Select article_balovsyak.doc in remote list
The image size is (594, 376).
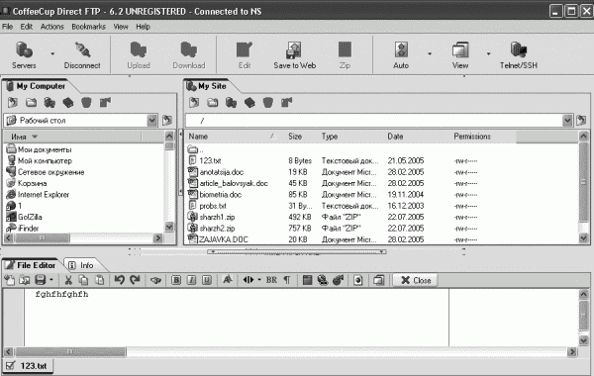[x=234, y=183]
